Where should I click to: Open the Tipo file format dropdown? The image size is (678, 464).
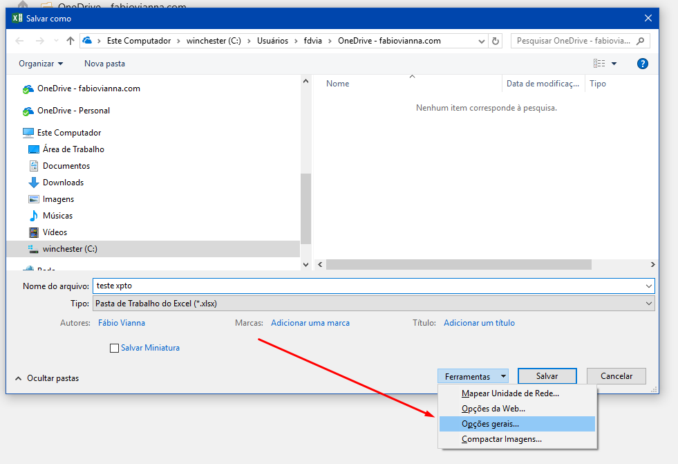(x=648, y=304)
